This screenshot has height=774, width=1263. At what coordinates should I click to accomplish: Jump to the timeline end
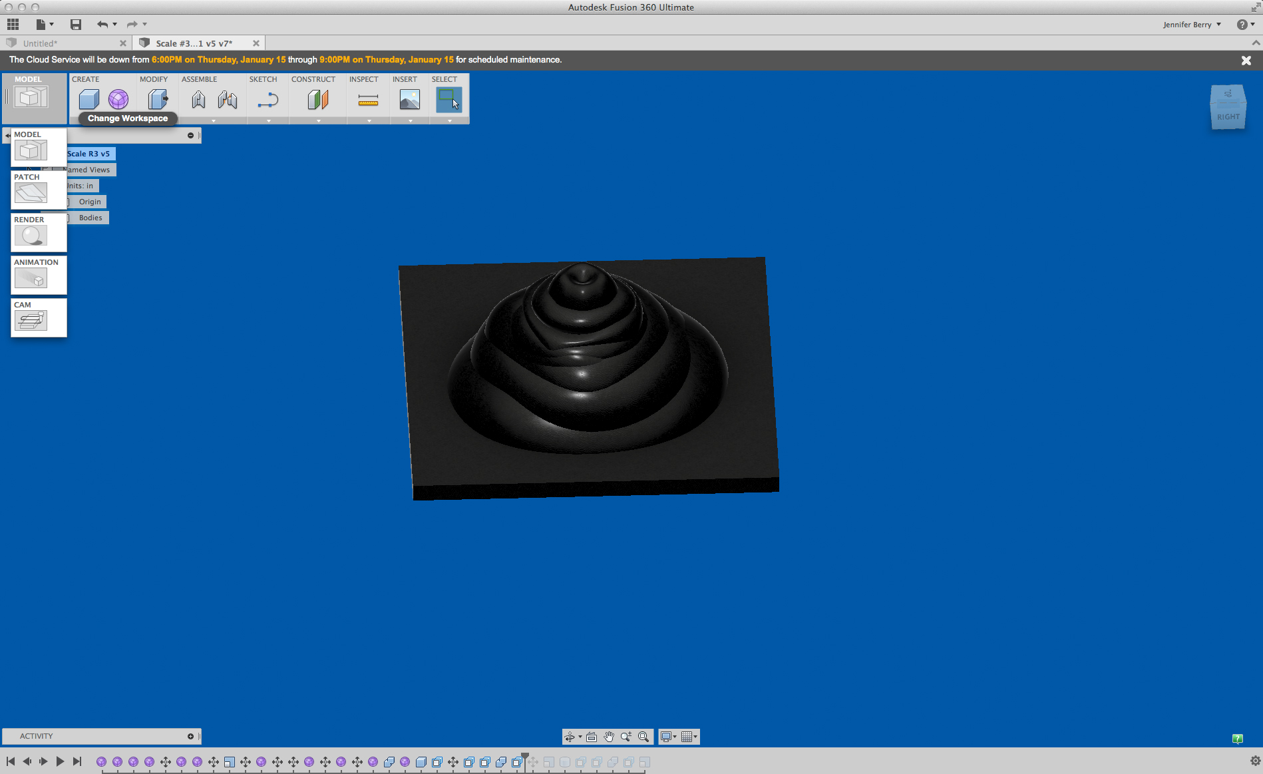(x=77, y=761)
